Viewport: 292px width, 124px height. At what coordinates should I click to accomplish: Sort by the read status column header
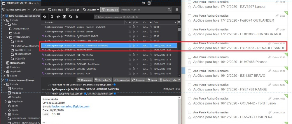point(137,22)
